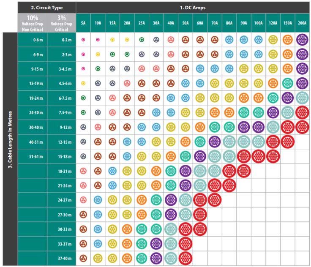Click the '1. DC Amps' header
Viewport: 311px width, 267px height.
pos(193,8)
